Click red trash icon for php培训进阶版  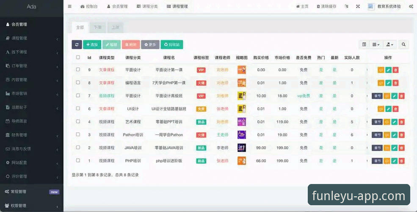click(x=402, y=161)
